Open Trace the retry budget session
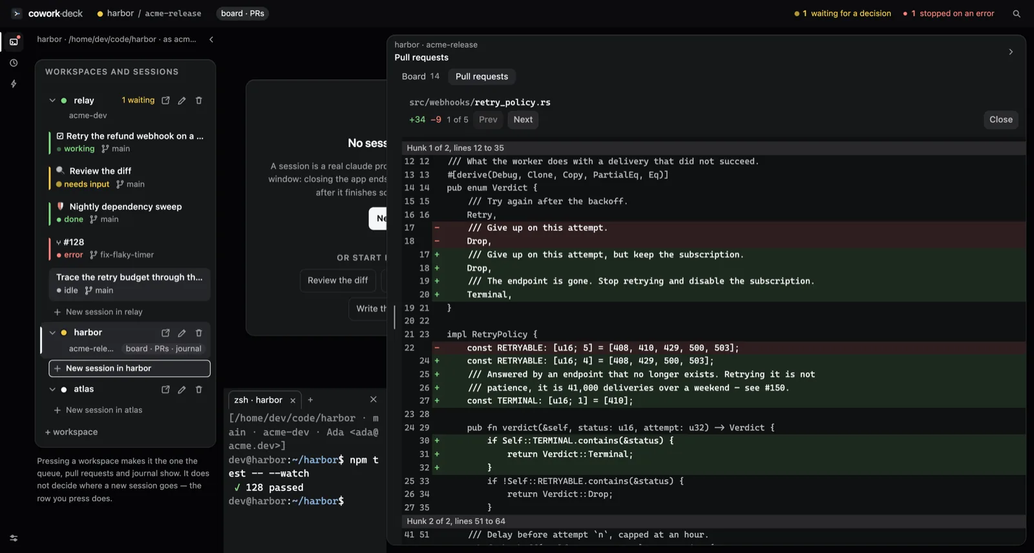 [129, 284]
